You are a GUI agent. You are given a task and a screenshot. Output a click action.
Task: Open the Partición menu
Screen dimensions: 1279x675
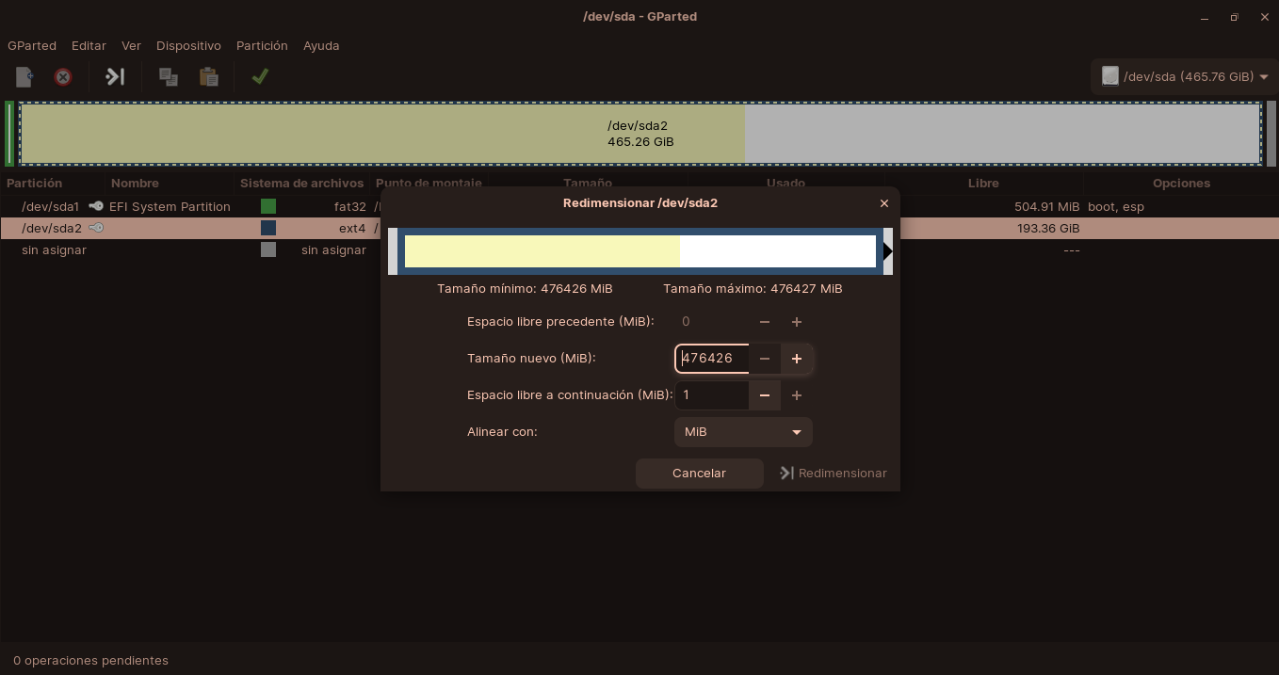point(262,45)
